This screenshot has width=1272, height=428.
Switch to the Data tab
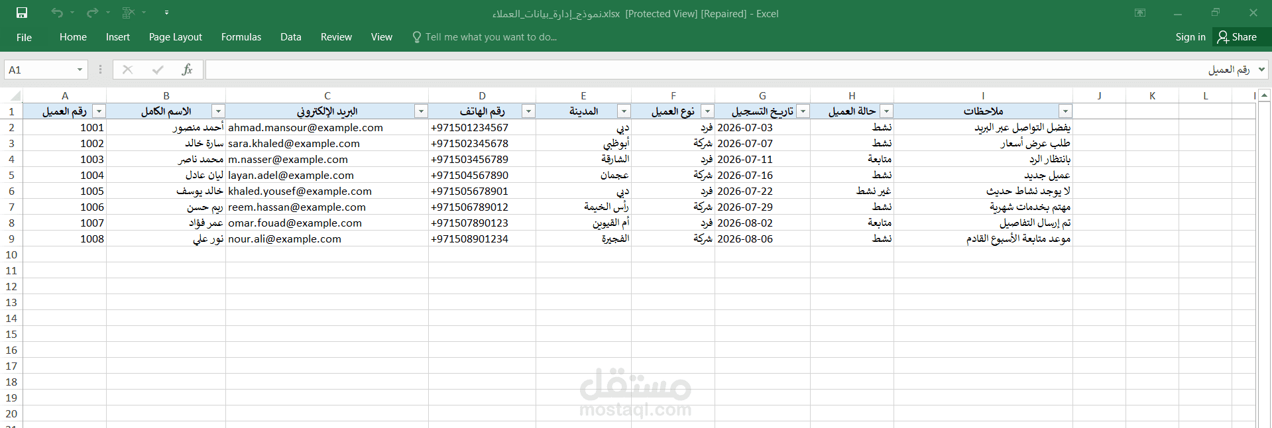[x=291, y=37]
